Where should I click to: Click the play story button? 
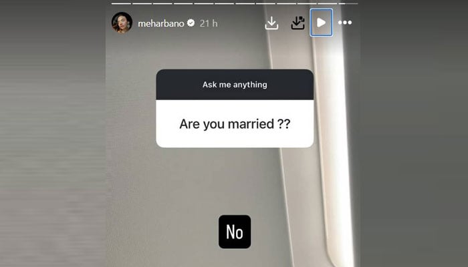[x=321, y=23]
